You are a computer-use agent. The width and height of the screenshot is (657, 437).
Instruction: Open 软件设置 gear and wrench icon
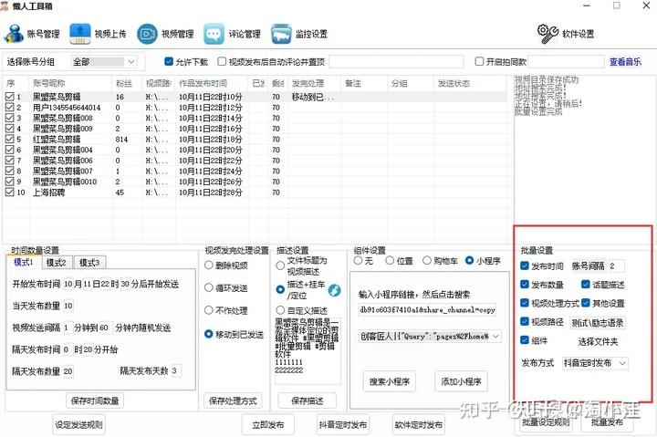pos(547,34)
